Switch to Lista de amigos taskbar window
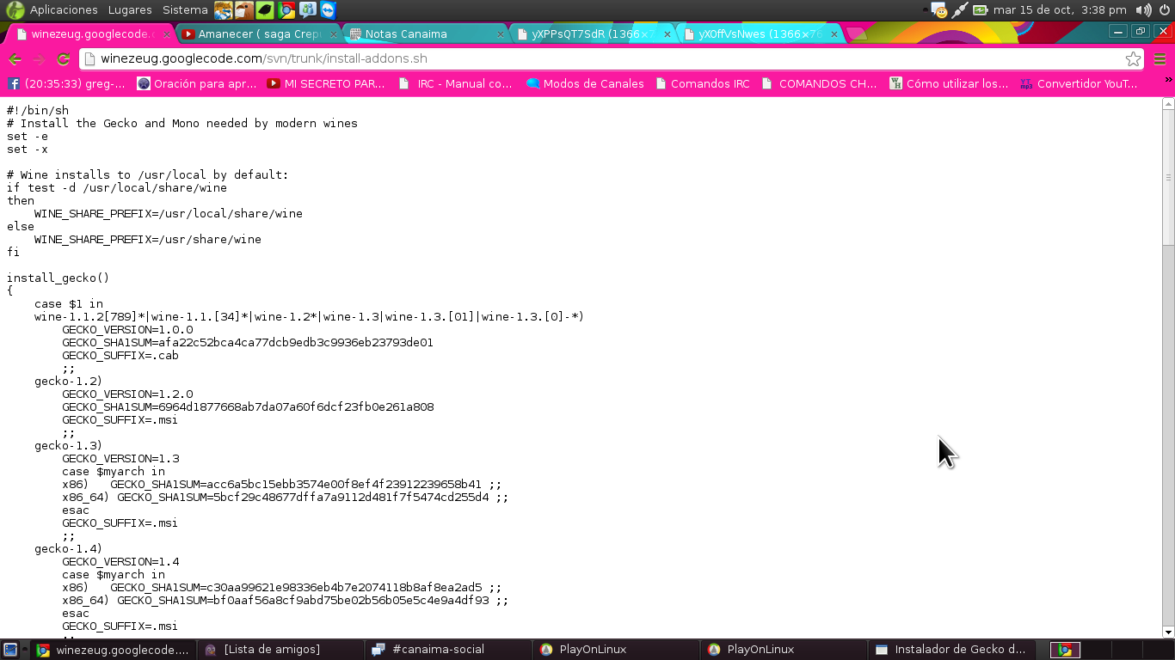 tap(281, 650)
